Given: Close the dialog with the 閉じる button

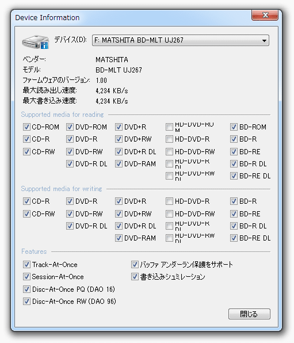Looking at the screenshot, I should pyautogui.click(x=249, y=314).
